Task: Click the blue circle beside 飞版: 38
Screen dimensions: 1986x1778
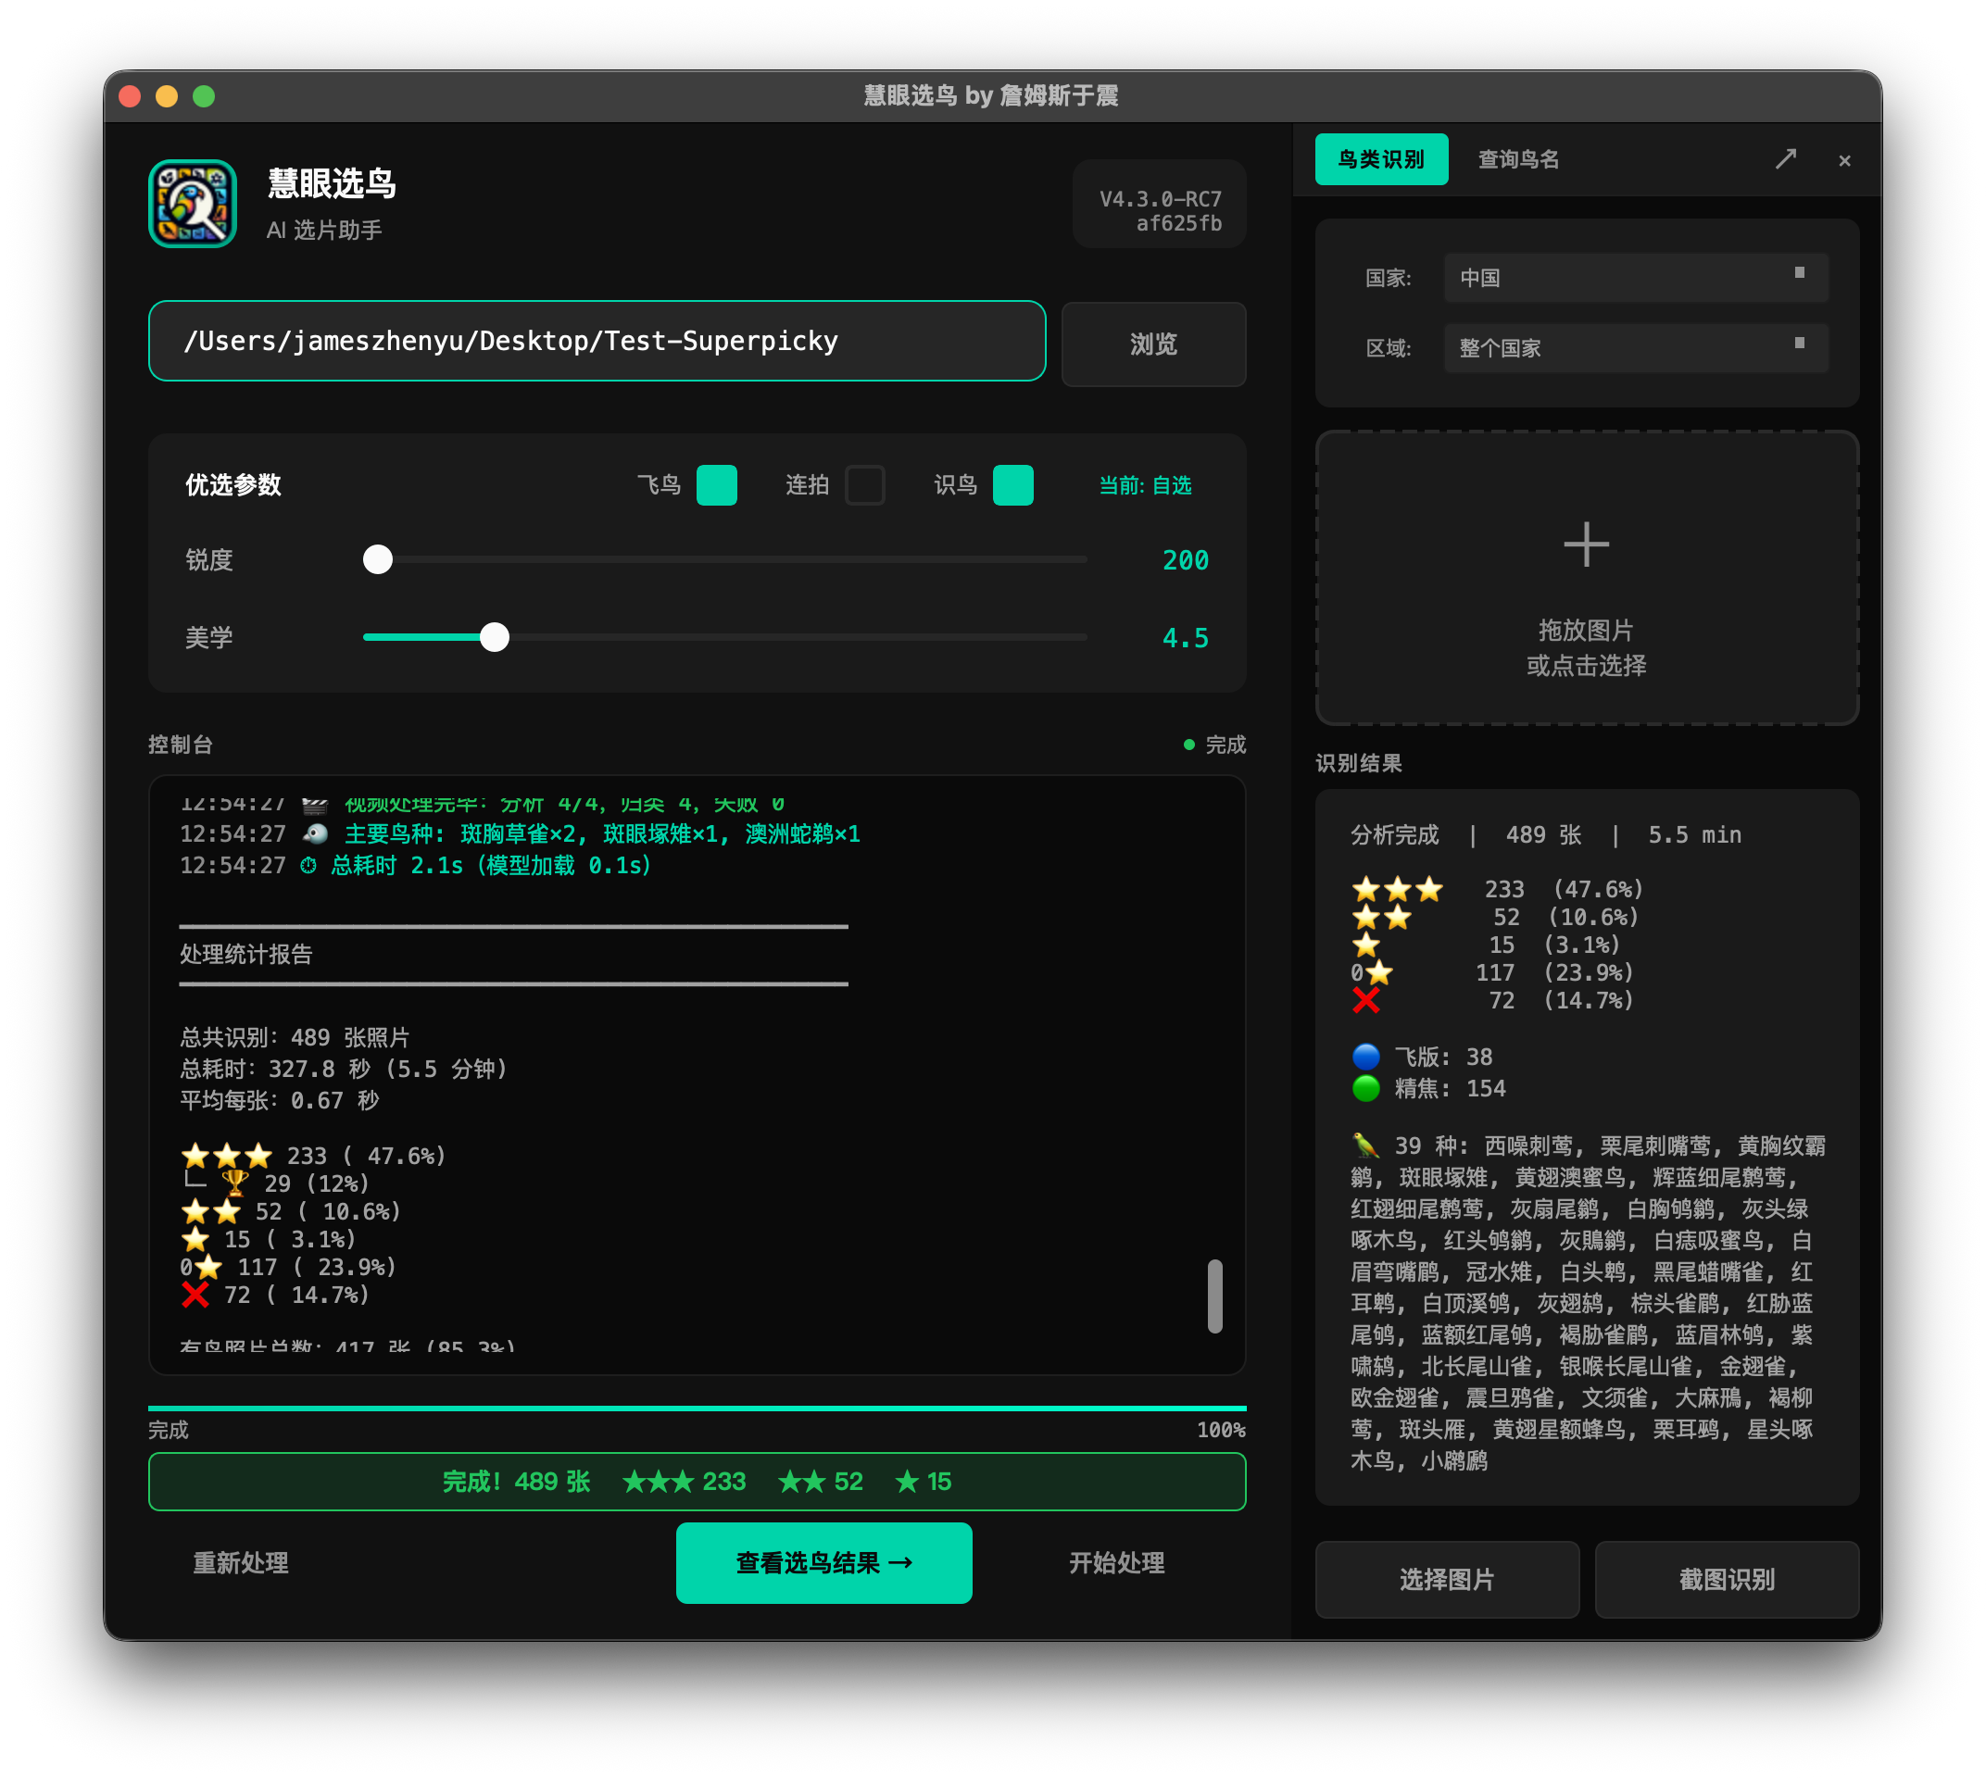Action: tap(1365, 1057)
